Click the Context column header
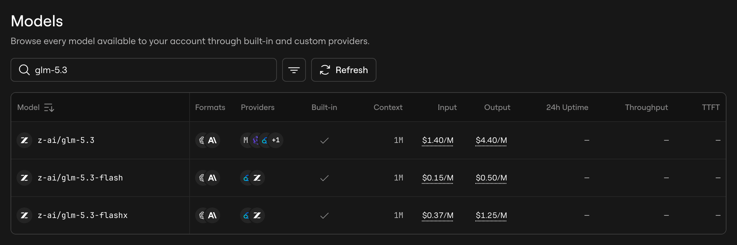 (388, 107)
